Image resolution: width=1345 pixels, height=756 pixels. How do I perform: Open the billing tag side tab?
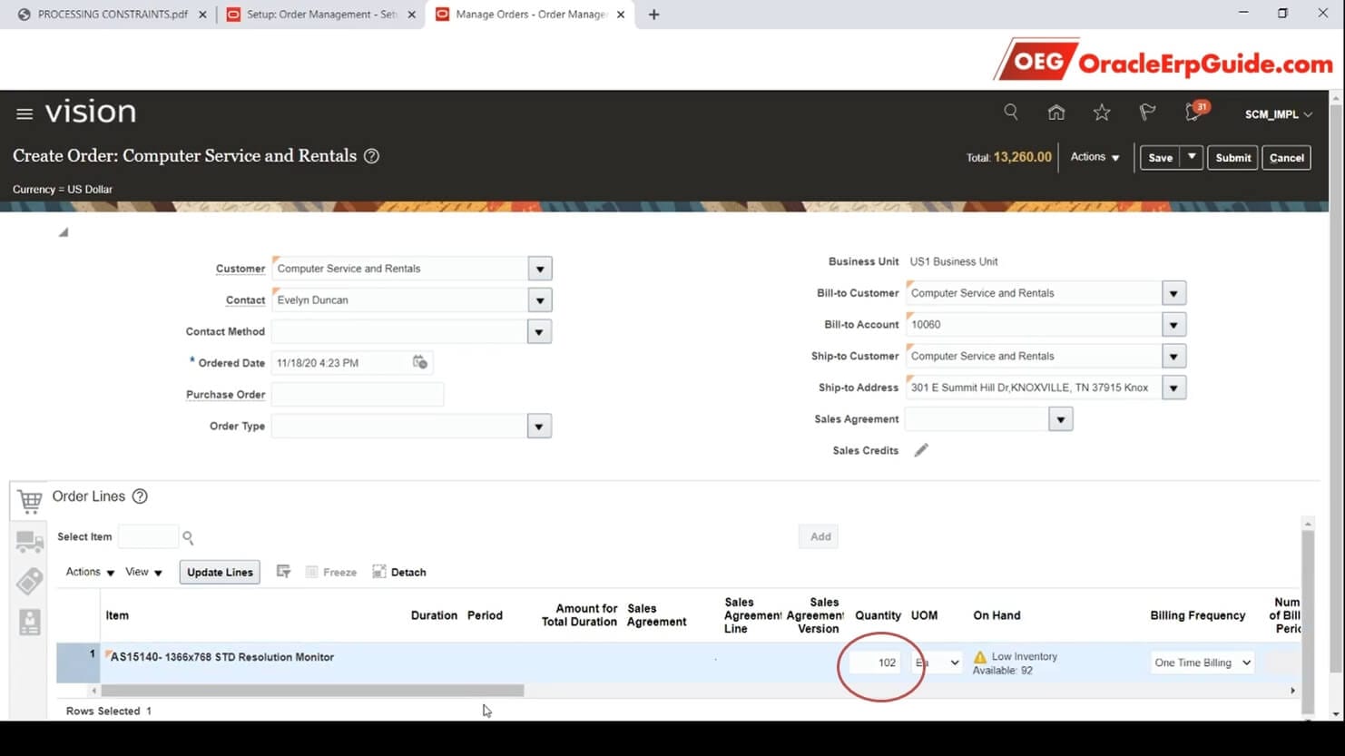pyautogui.click(x=30, y=582)
